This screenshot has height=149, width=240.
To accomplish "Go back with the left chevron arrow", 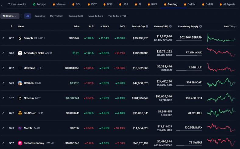I will point(2,5).
